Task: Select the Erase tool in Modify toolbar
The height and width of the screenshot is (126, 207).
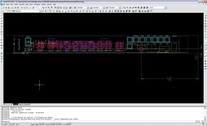Action: (205, 15)
